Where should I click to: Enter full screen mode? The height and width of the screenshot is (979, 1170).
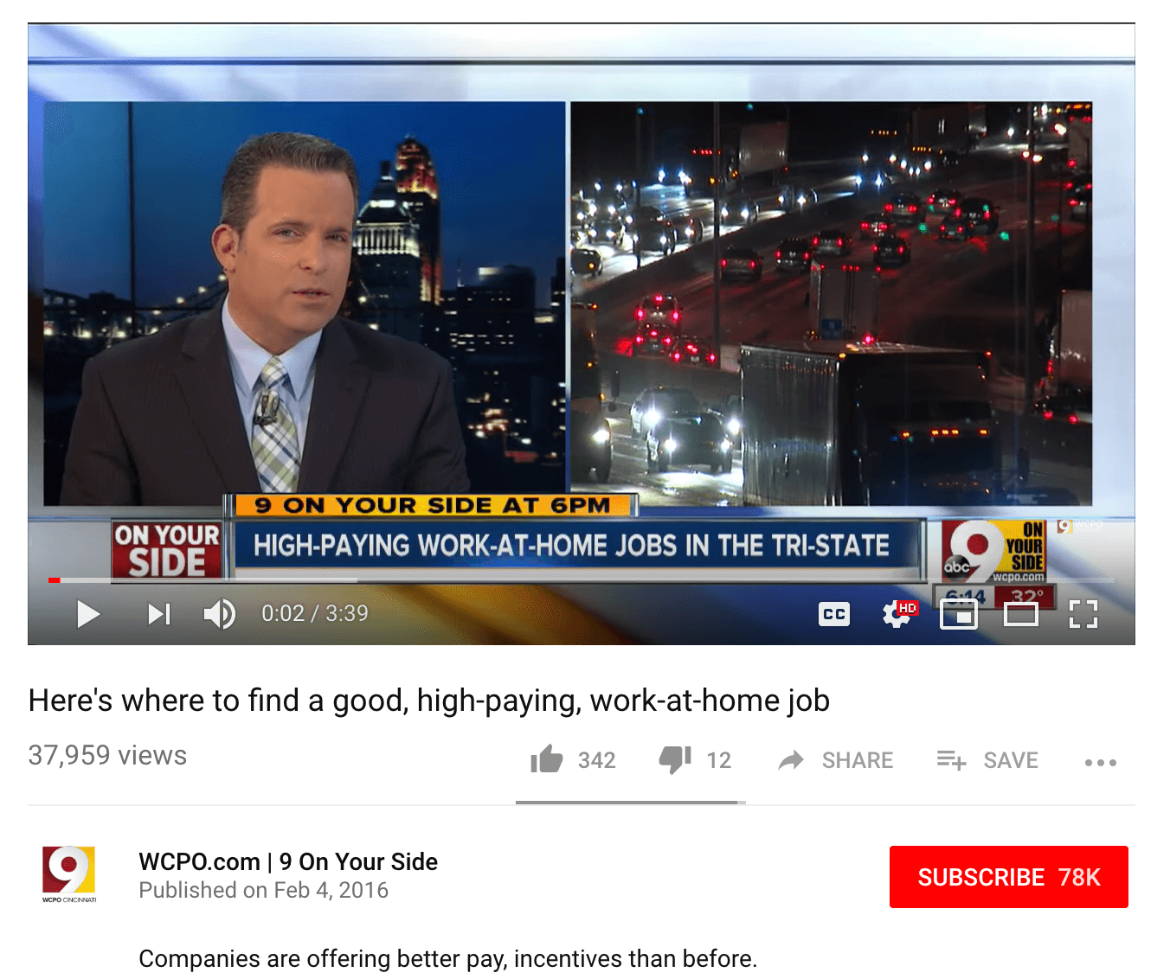[x=1083, y=614]
